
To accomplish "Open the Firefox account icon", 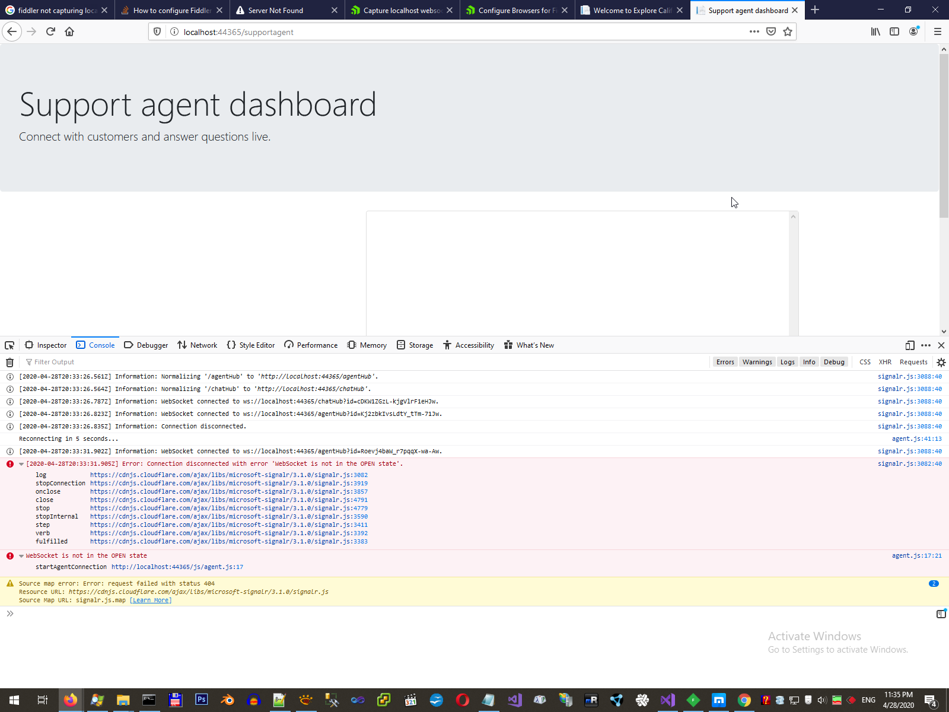I will [x=913, y=31].
